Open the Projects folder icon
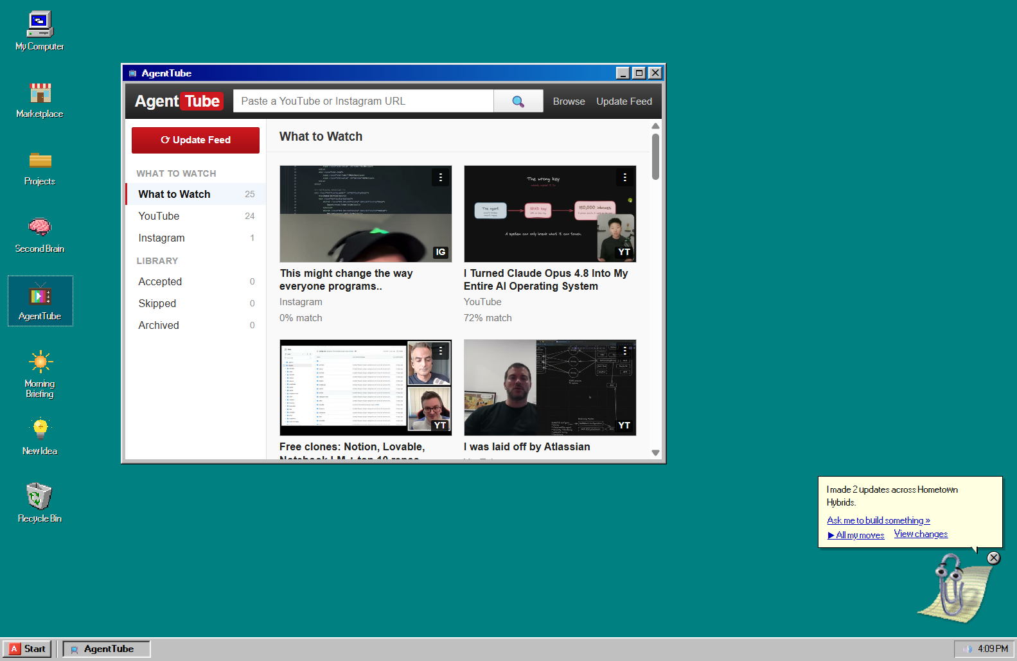Viewport: 1017px width, 661px height. pos(40,168)
